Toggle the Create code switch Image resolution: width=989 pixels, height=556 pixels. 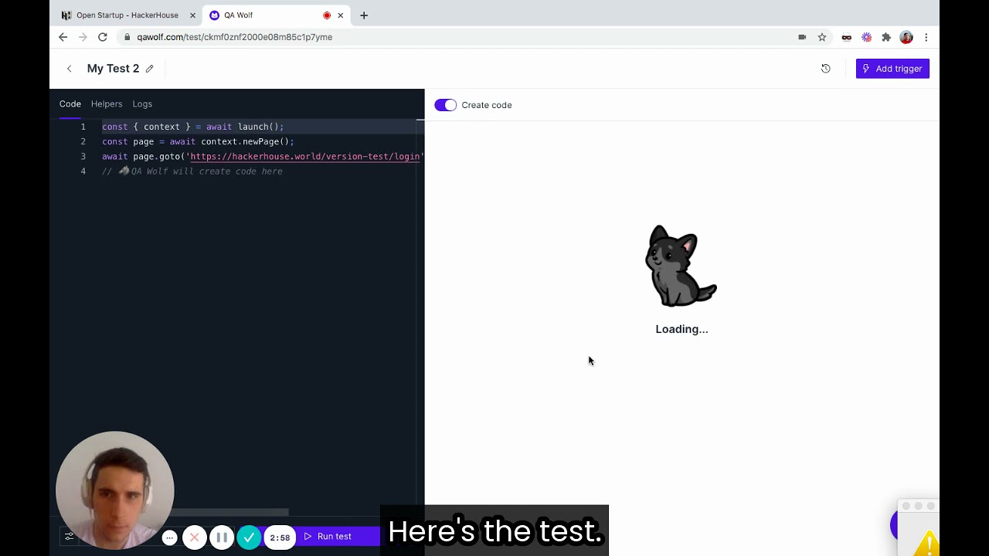tap(446, 105)
